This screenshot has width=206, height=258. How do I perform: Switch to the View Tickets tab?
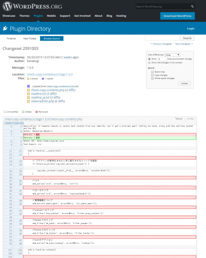pos(30,39)
